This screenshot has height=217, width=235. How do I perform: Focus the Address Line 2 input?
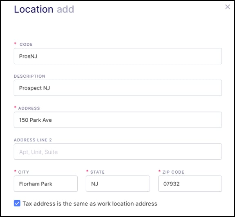tap(118, 152)
